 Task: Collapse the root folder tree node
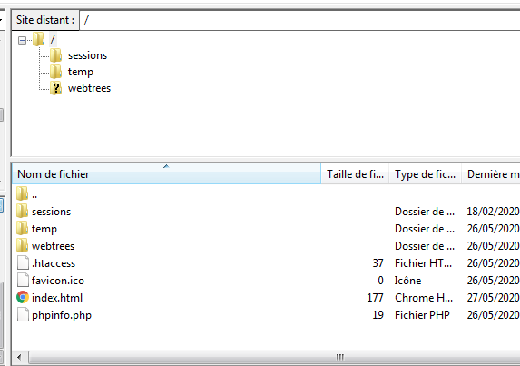[22, 41]
